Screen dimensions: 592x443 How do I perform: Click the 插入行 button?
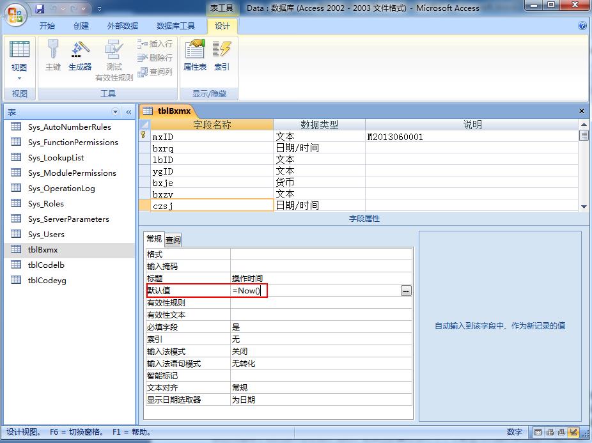155,44
